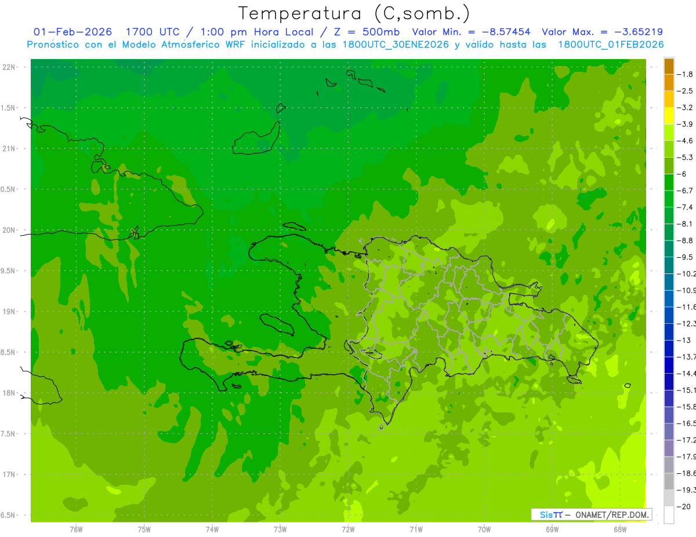696x537 pixels.
Task: Click the "-7.4" color scale label
Action: pos(686,207)
